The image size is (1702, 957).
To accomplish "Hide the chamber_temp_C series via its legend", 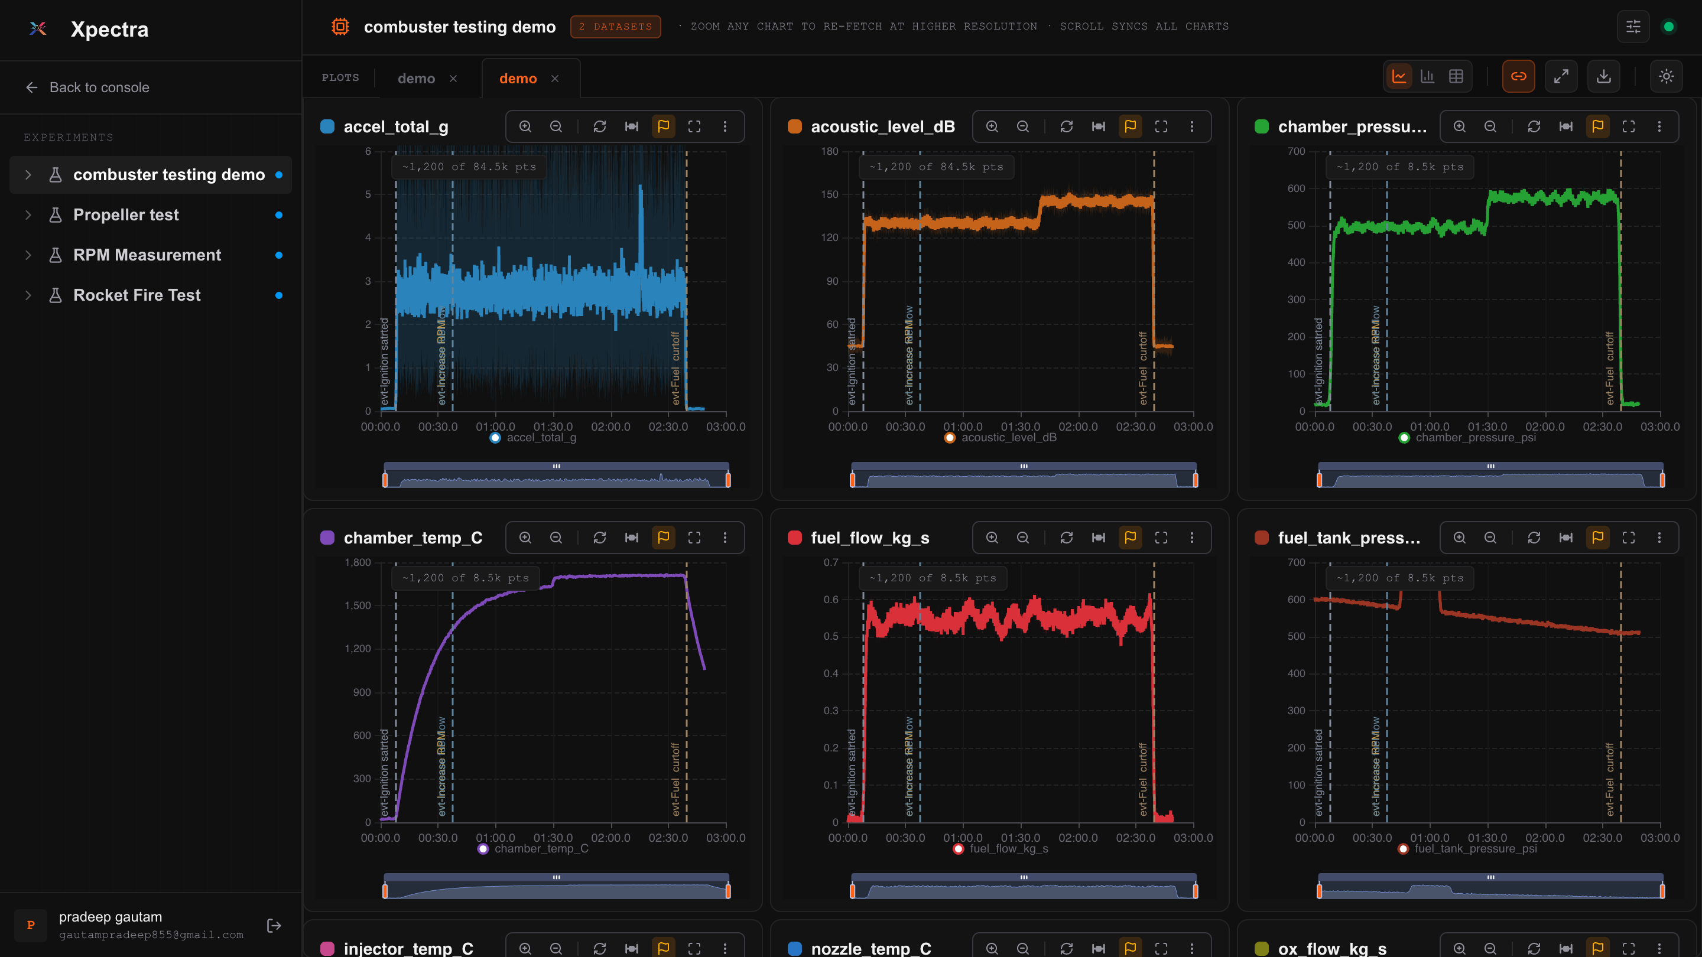I will tap(534, 849).
